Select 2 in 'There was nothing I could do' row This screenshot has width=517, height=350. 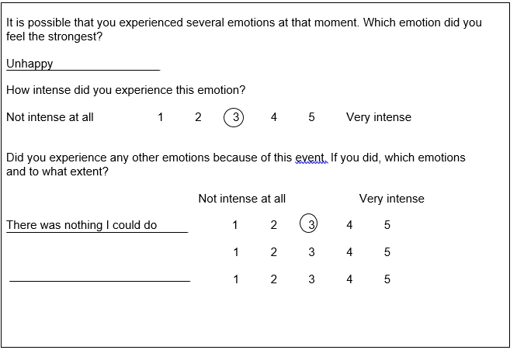pyautogui.click(x=274, y=225)
